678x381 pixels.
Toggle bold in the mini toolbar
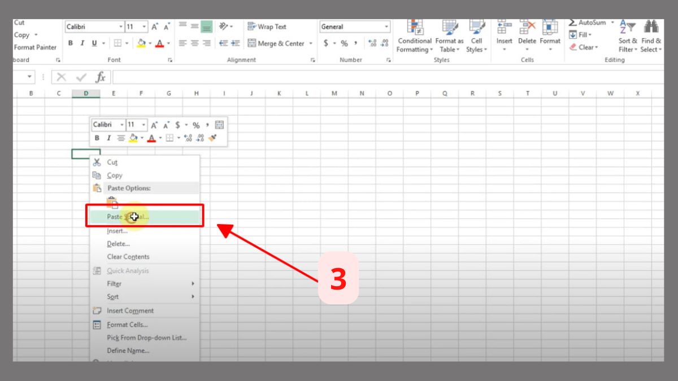pyautogui.click(x=97, y=137)
